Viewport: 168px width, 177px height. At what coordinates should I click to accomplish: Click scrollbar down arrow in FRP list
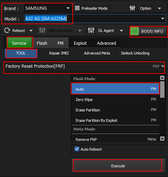[162, 138]
